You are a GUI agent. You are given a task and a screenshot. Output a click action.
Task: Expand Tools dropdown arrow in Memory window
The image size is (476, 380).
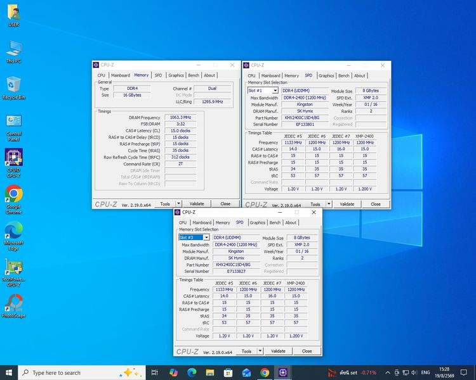pyautogui.click(x=179, y=204)
